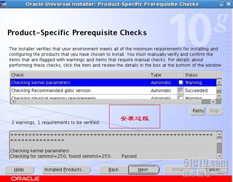Click the installer window menu icon
The image size is (233, 182).
[3, 4]
